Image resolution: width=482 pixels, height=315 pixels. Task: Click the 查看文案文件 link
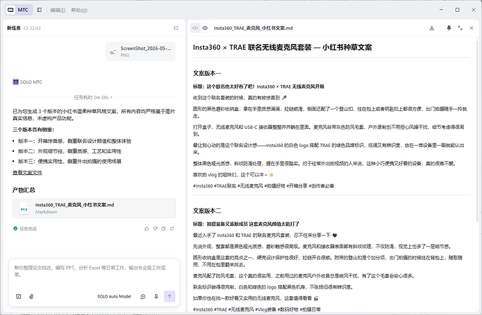pyautogui.click(x=27, y=172)
